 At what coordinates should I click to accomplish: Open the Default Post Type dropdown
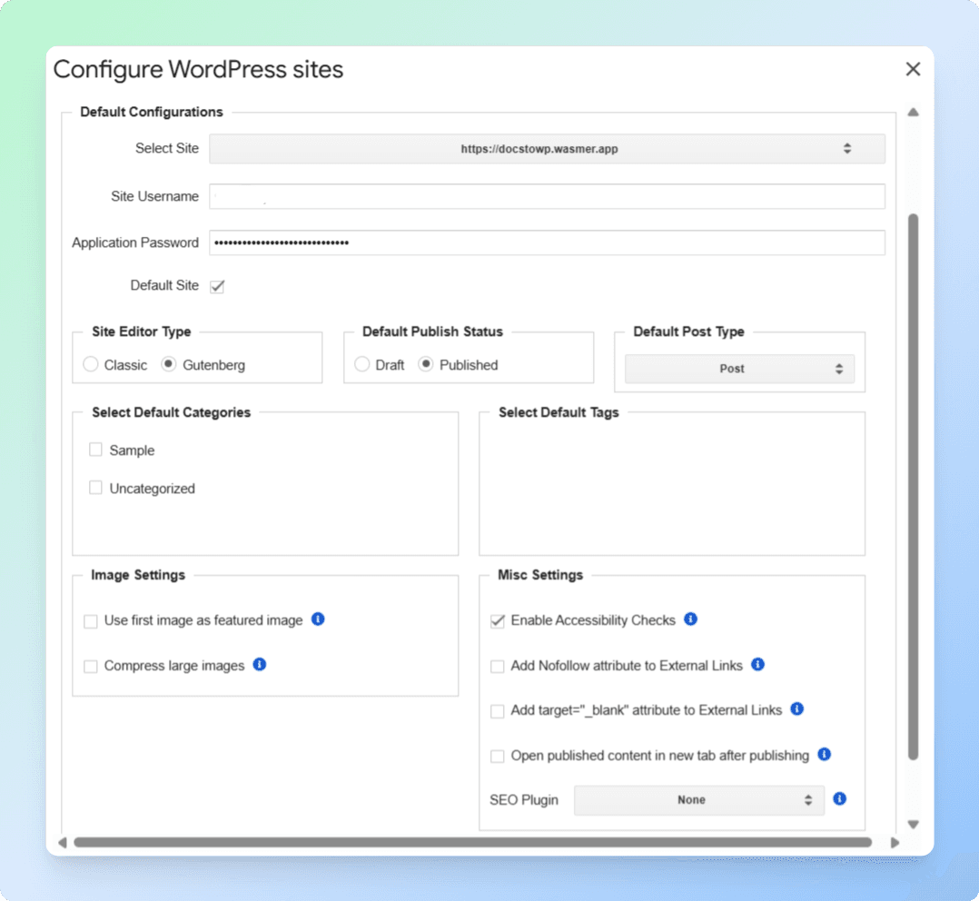pyautogui.click(x=738, y=368)
